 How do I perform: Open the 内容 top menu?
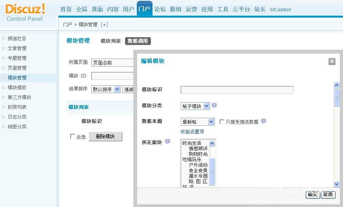113,9
